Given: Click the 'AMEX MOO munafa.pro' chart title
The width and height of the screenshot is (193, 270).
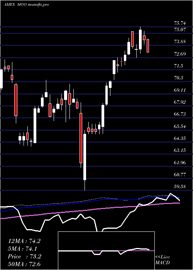Looking at the screenshot, I should [26, 5].
